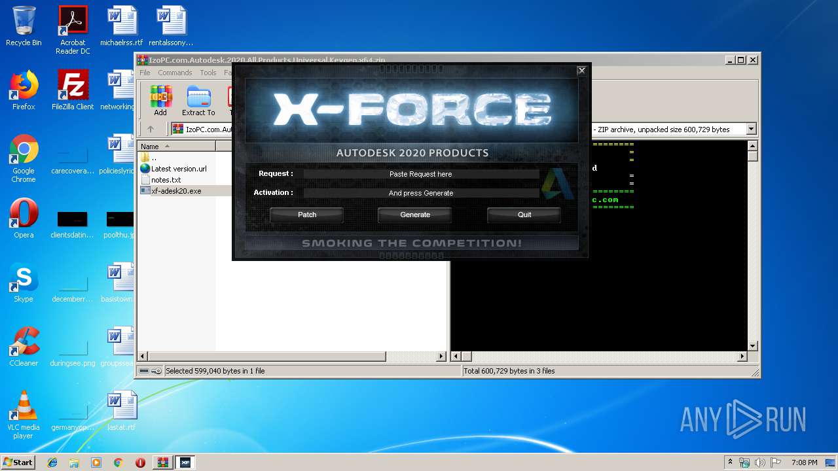Click the drive icon in WinRAR status bar
This screenshot has width=838, height=471.
pyautogui.click(x=144, y=371)
